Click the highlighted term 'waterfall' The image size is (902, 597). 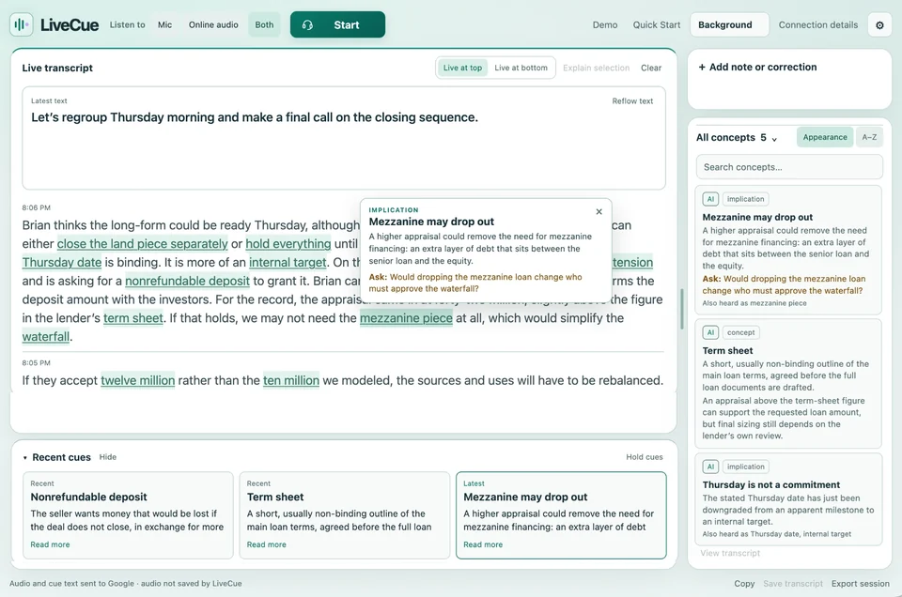(x=45, y=337)
